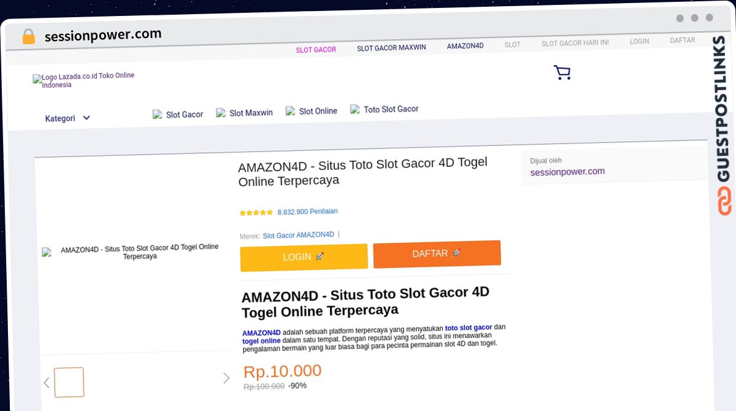
Task: Click the Lazada logo image
Action: tap(37, 79)
